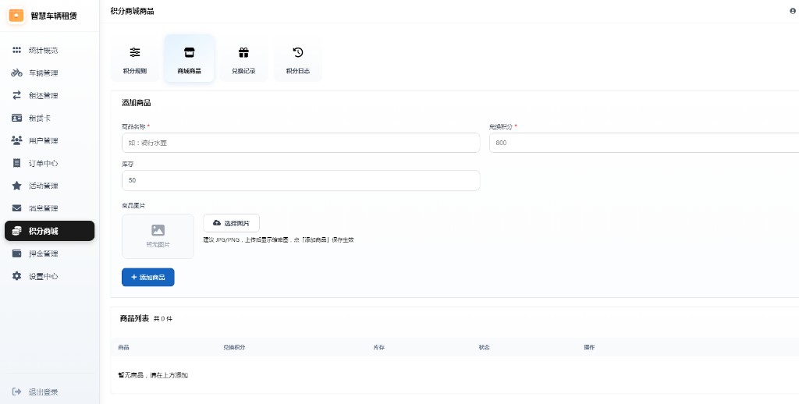Viewport: 799px width, 404px height.
Task: Focus the 库存 input field
Action: [300, 180]
